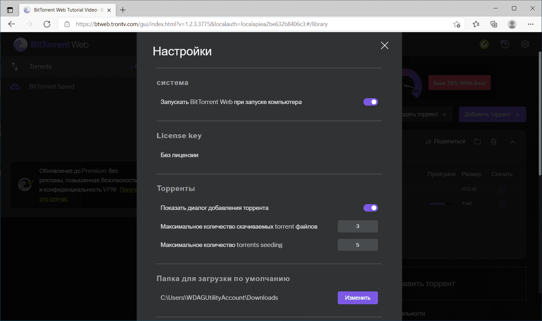Collapse the torrent panel with the chevron

coord(513,142)
